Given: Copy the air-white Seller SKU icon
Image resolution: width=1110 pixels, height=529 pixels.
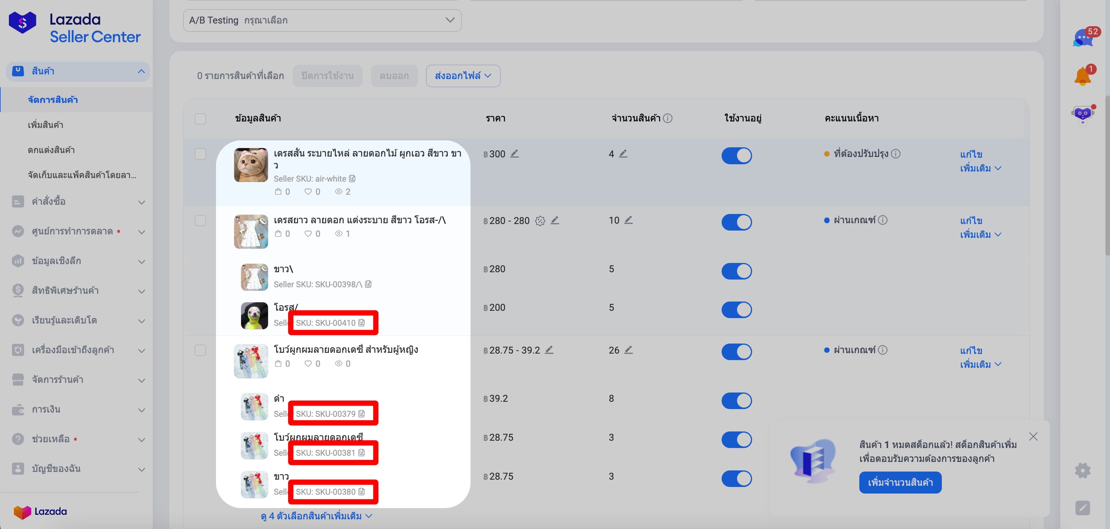Looking at the screenshot, I should click(x=352, y=179).
